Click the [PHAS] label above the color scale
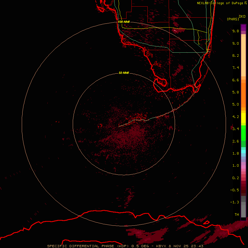Screen dimensions: 248x248 [x=233, y=19]
